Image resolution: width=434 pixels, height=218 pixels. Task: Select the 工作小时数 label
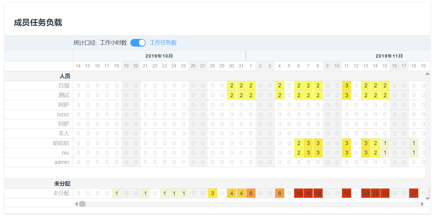click(113, 43)
